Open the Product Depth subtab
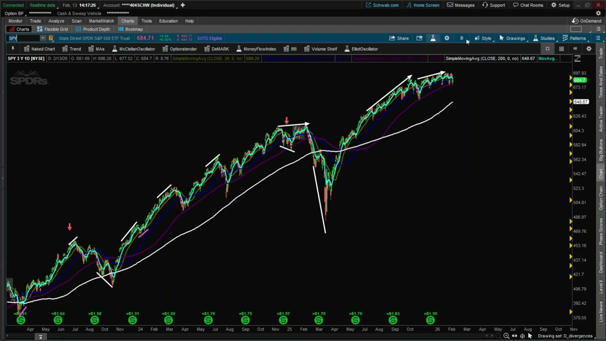Image resolution: width=606 pixels, height=341 pixels. click(x=92, y=29)
